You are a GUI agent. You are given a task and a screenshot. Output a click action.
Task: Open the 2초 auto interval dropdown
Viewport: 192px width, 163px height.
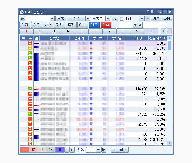pyautogui.click(x=99, y=150)
